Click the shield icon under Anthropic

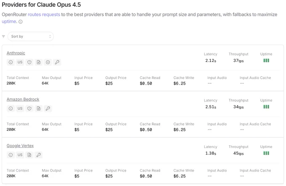pyautogui.click(x=29, y=62)
